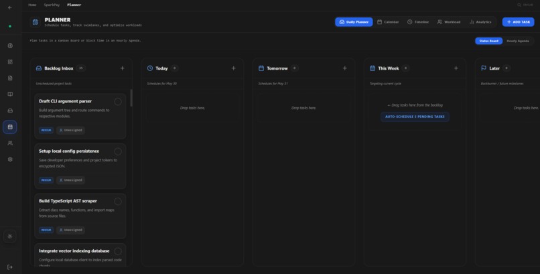540x274 pixels.
Task: Click Auto-Schedule 5 Pending Tasks button
Action: (415, 117)
